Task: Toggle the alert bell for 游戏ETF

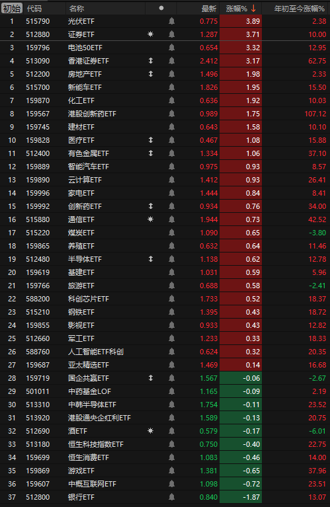Action: click(171, 471)
